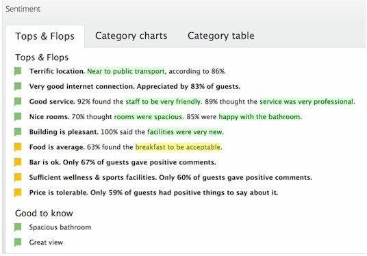Click the green flag next to Great view

(x=18, y=242)
